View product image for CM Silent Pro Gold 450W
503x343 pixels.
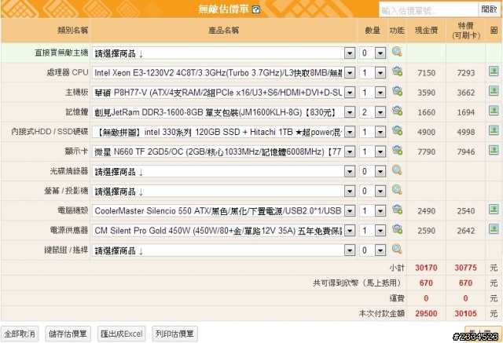point(494,229)
